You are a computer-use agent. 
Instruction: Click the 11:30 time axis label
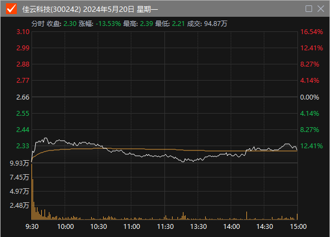point(166,227)
